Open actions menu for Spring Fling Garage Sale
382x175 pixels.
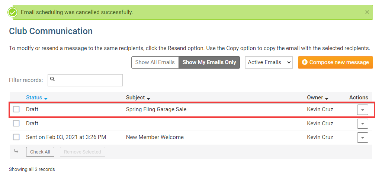[x=362, y=110]
